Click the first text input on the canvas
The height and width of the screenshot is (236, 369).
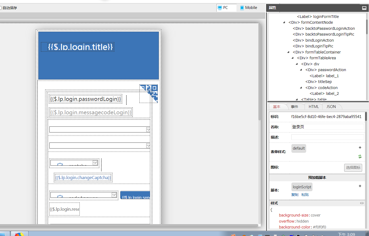click(100, 130)
